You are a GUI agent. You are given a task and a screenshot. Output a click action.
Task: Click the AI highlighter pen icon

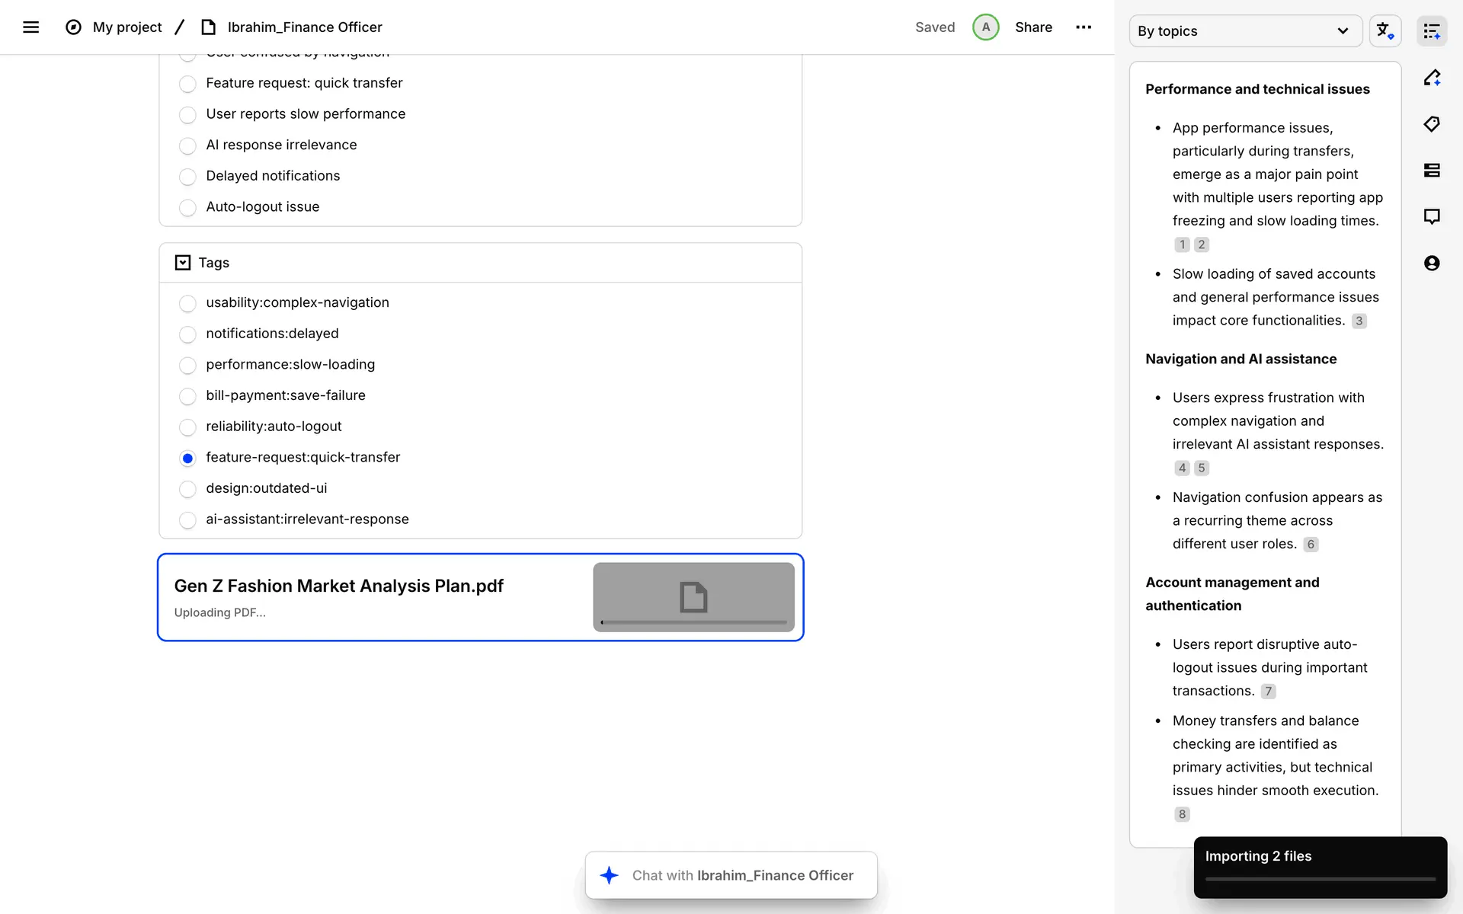coord(1432,78)
